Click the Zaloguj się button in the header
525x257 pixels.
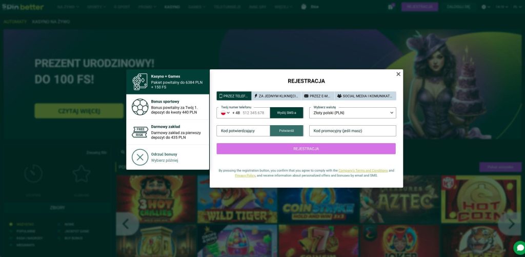coord(458,7)
